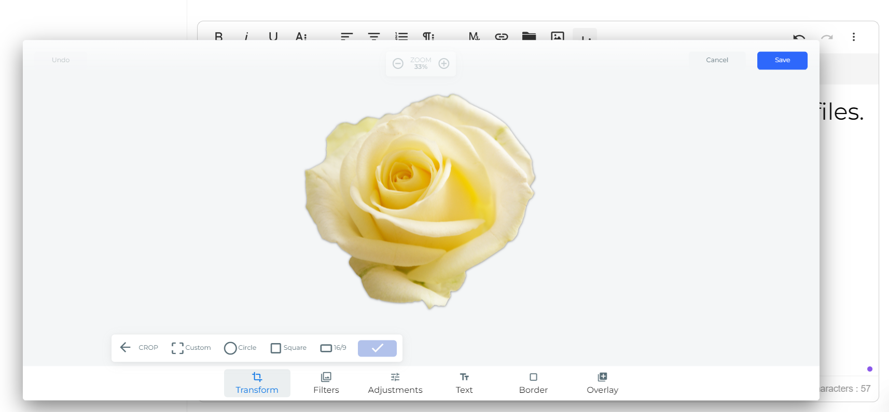Open the Overlay tab
This screenshot has width=889, height=412.
point(602,383)
